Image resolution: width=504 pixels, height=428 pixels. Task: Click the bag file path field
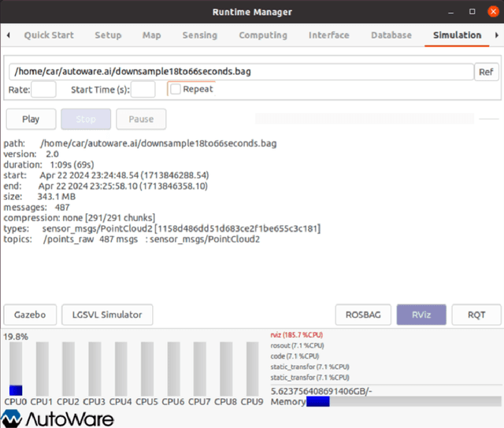tap(239, 72)
